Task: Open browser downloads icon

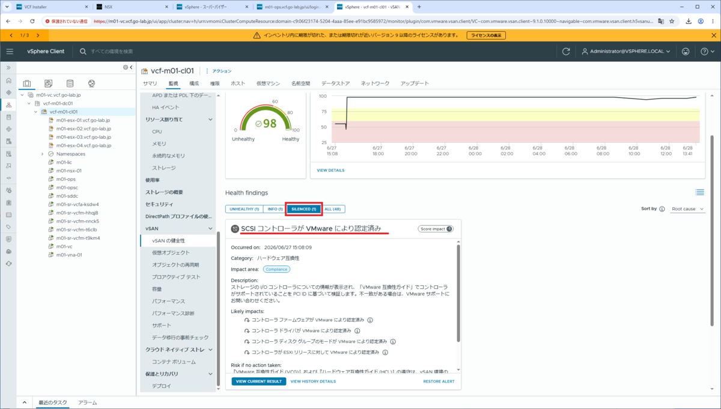Action: click(x=689, y=21)
